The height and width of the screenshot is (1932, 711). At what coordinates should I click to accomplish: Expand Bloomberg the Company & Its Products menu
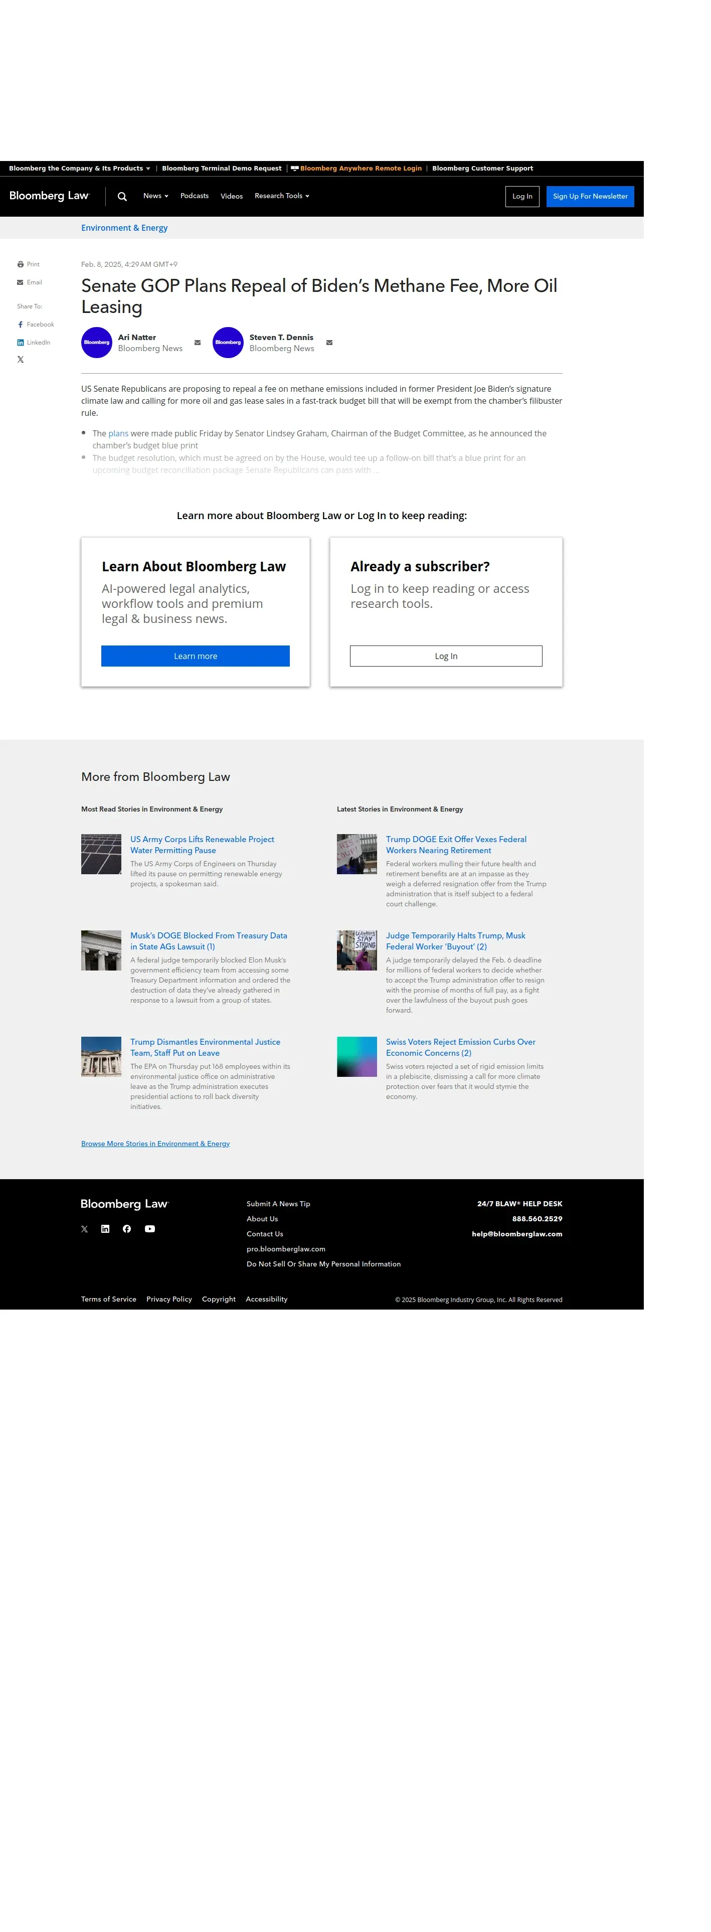80,169
